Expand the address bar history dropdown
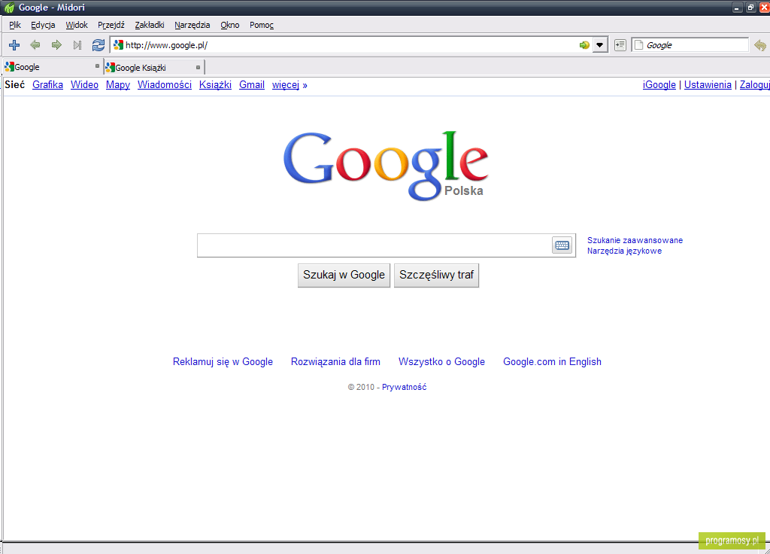This screenshot has height=554, width=770. pos(599,45)
